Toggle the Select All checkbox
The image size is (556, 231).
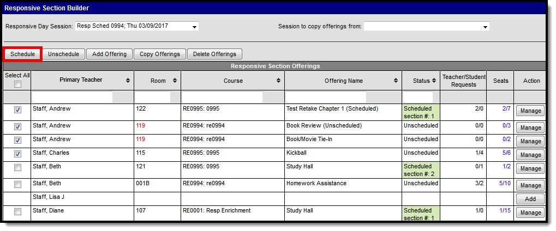click(17, 84)
